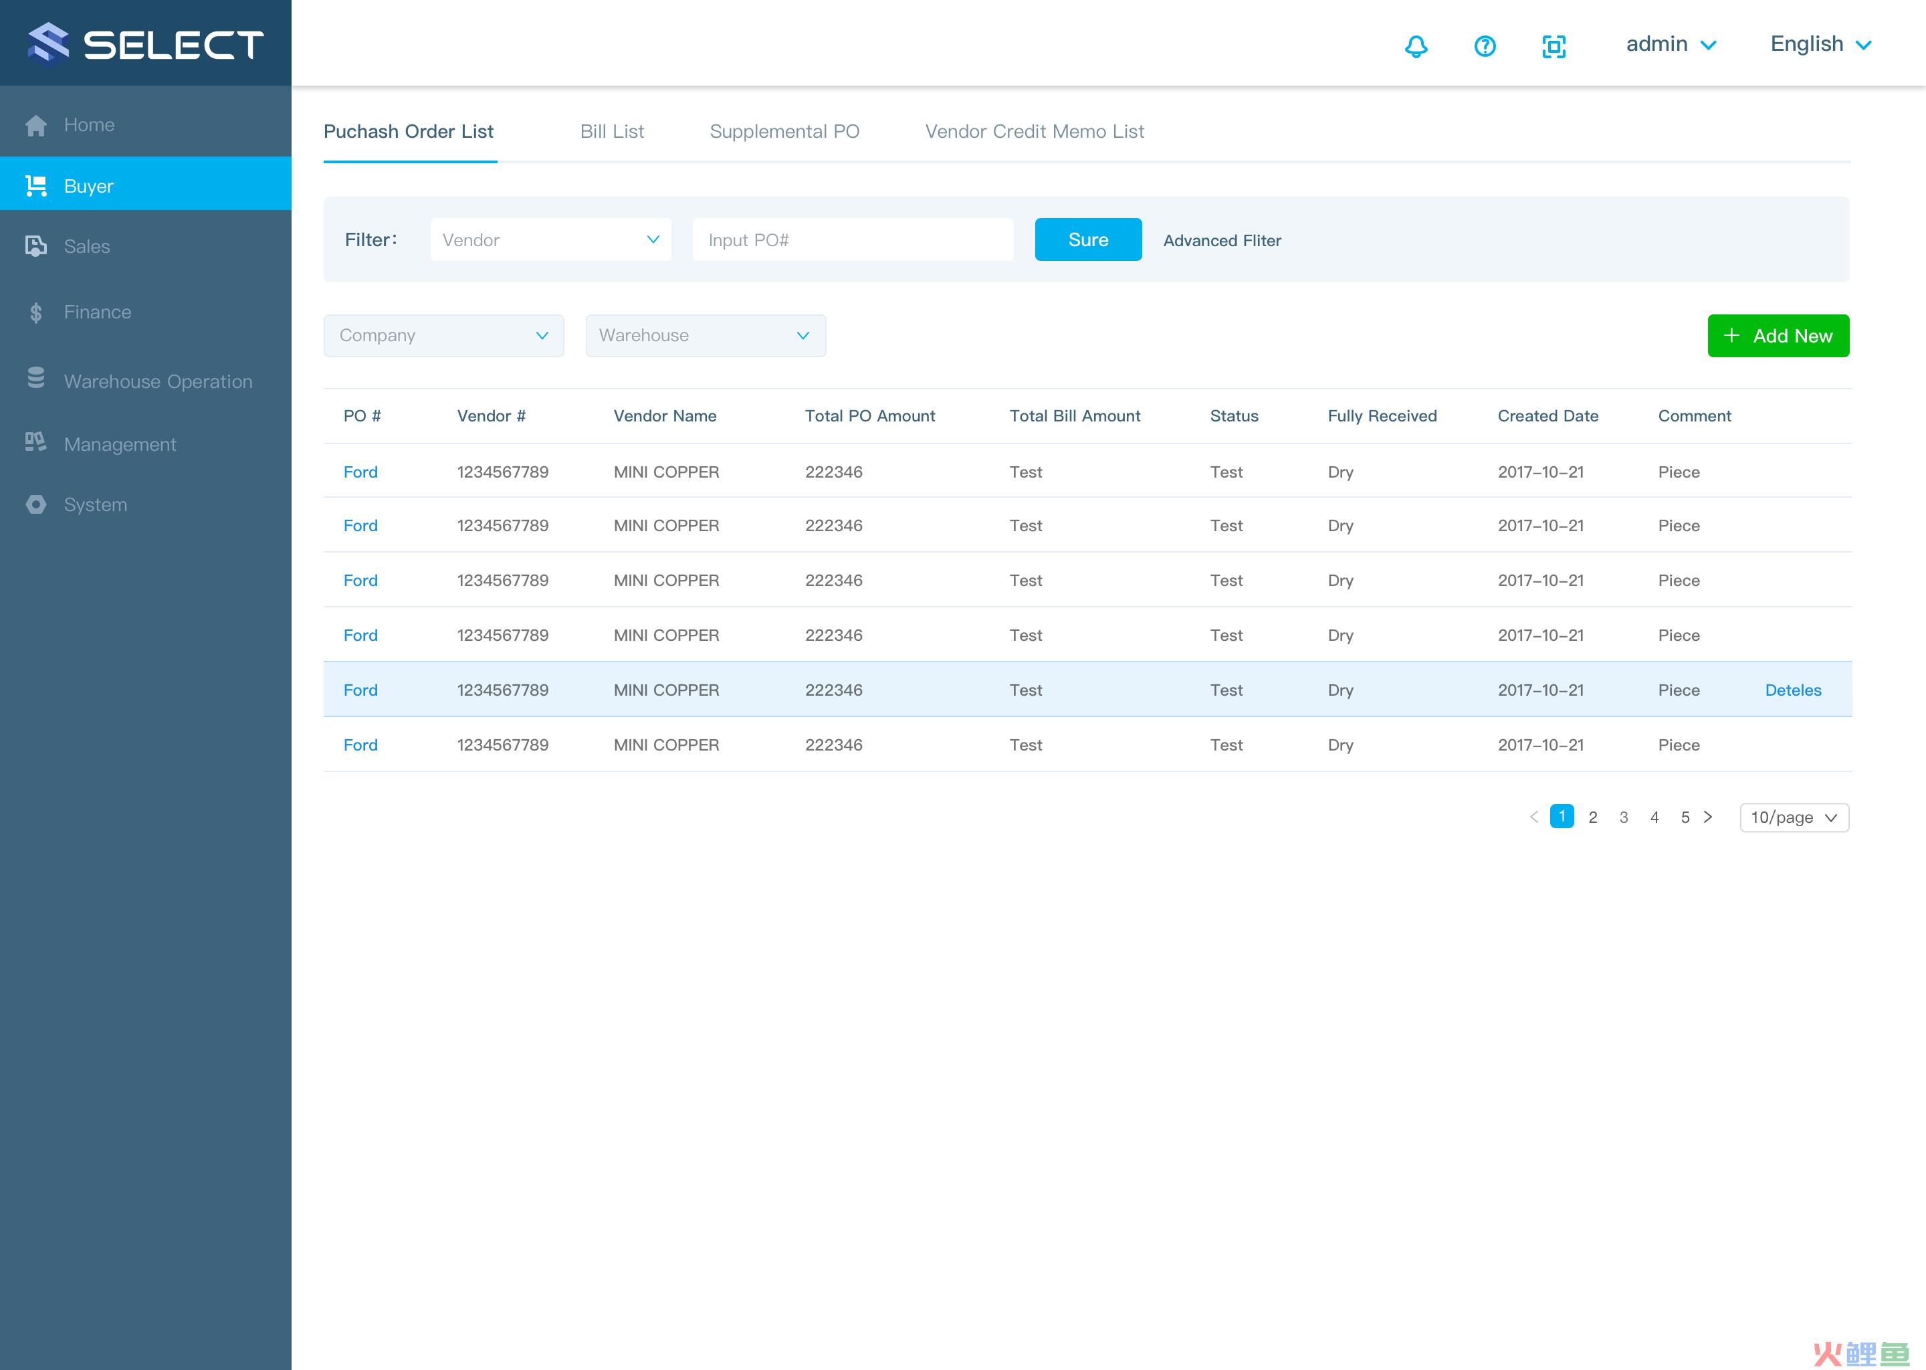Click the Sure filter button
The height and width of the screenshot is (1370, 1926).
[x=1088, y=239]
